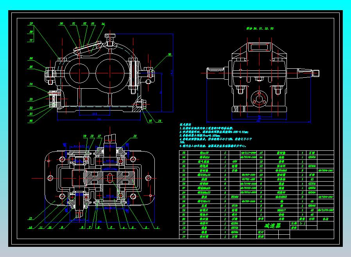This screenshot has width=351, height=257.
Task: Select the 数量 header cell in parts list
Action: (303, 219)
